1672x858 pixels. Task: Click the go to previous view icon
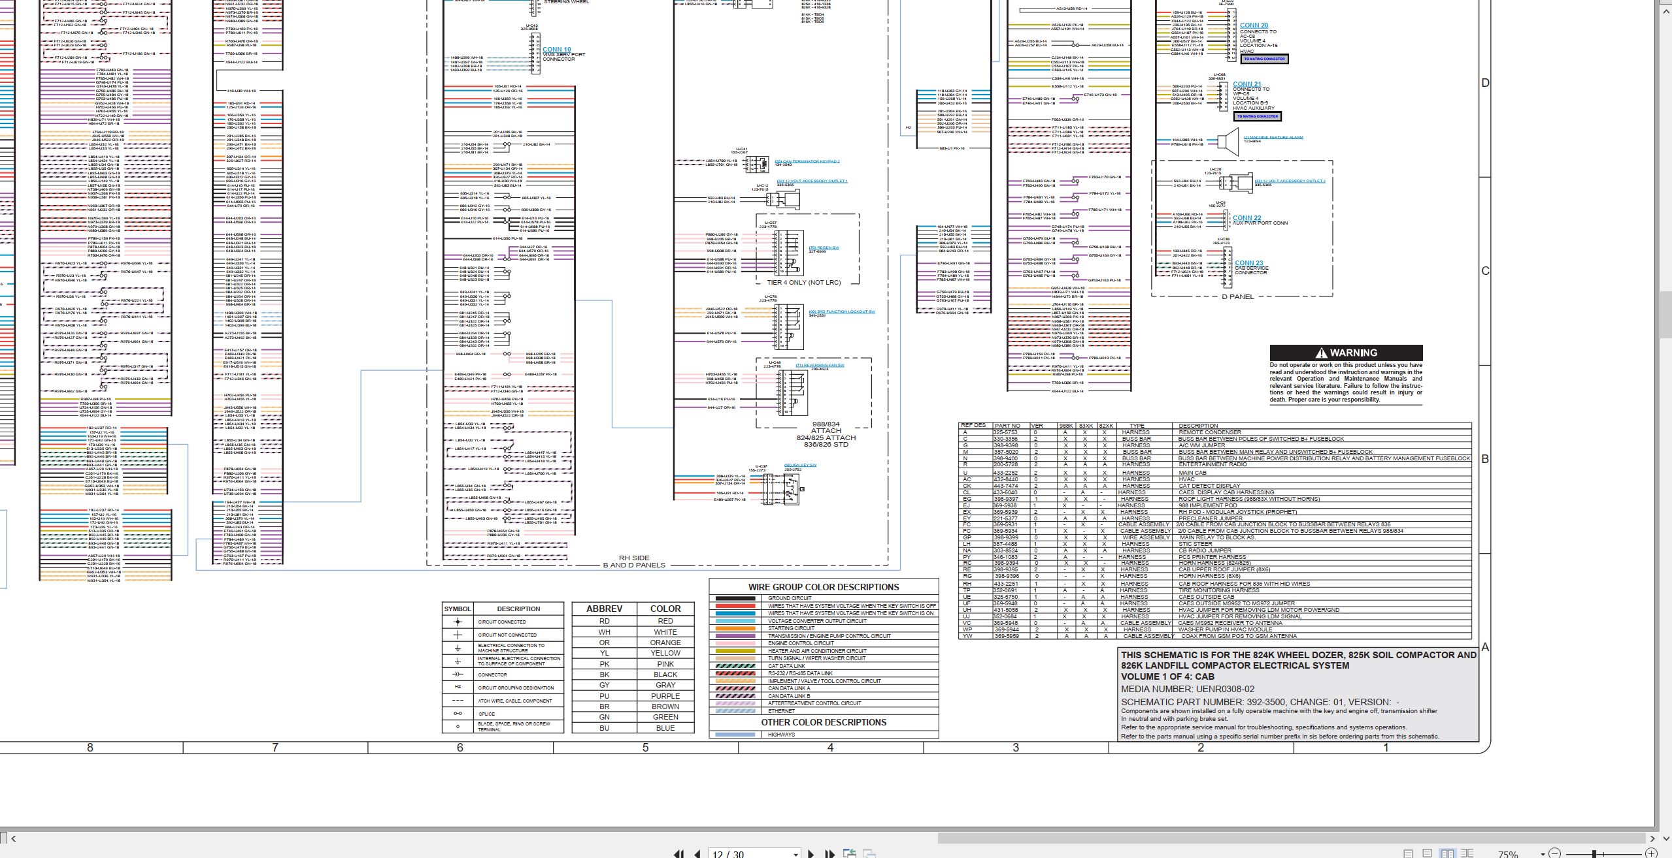pos(850,853)
